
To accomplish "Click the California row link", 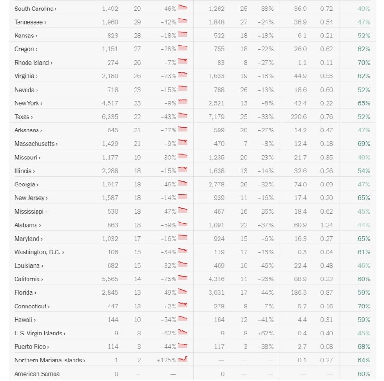I will (x=28, y=279).
